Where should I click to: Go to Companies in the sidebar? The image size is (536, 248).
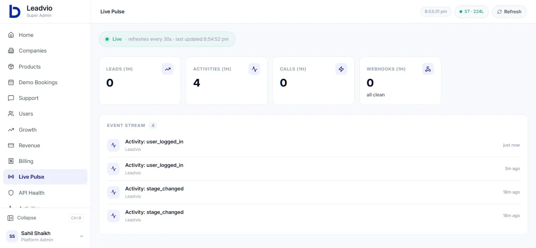pyautogui.click(x=45, y=51)
